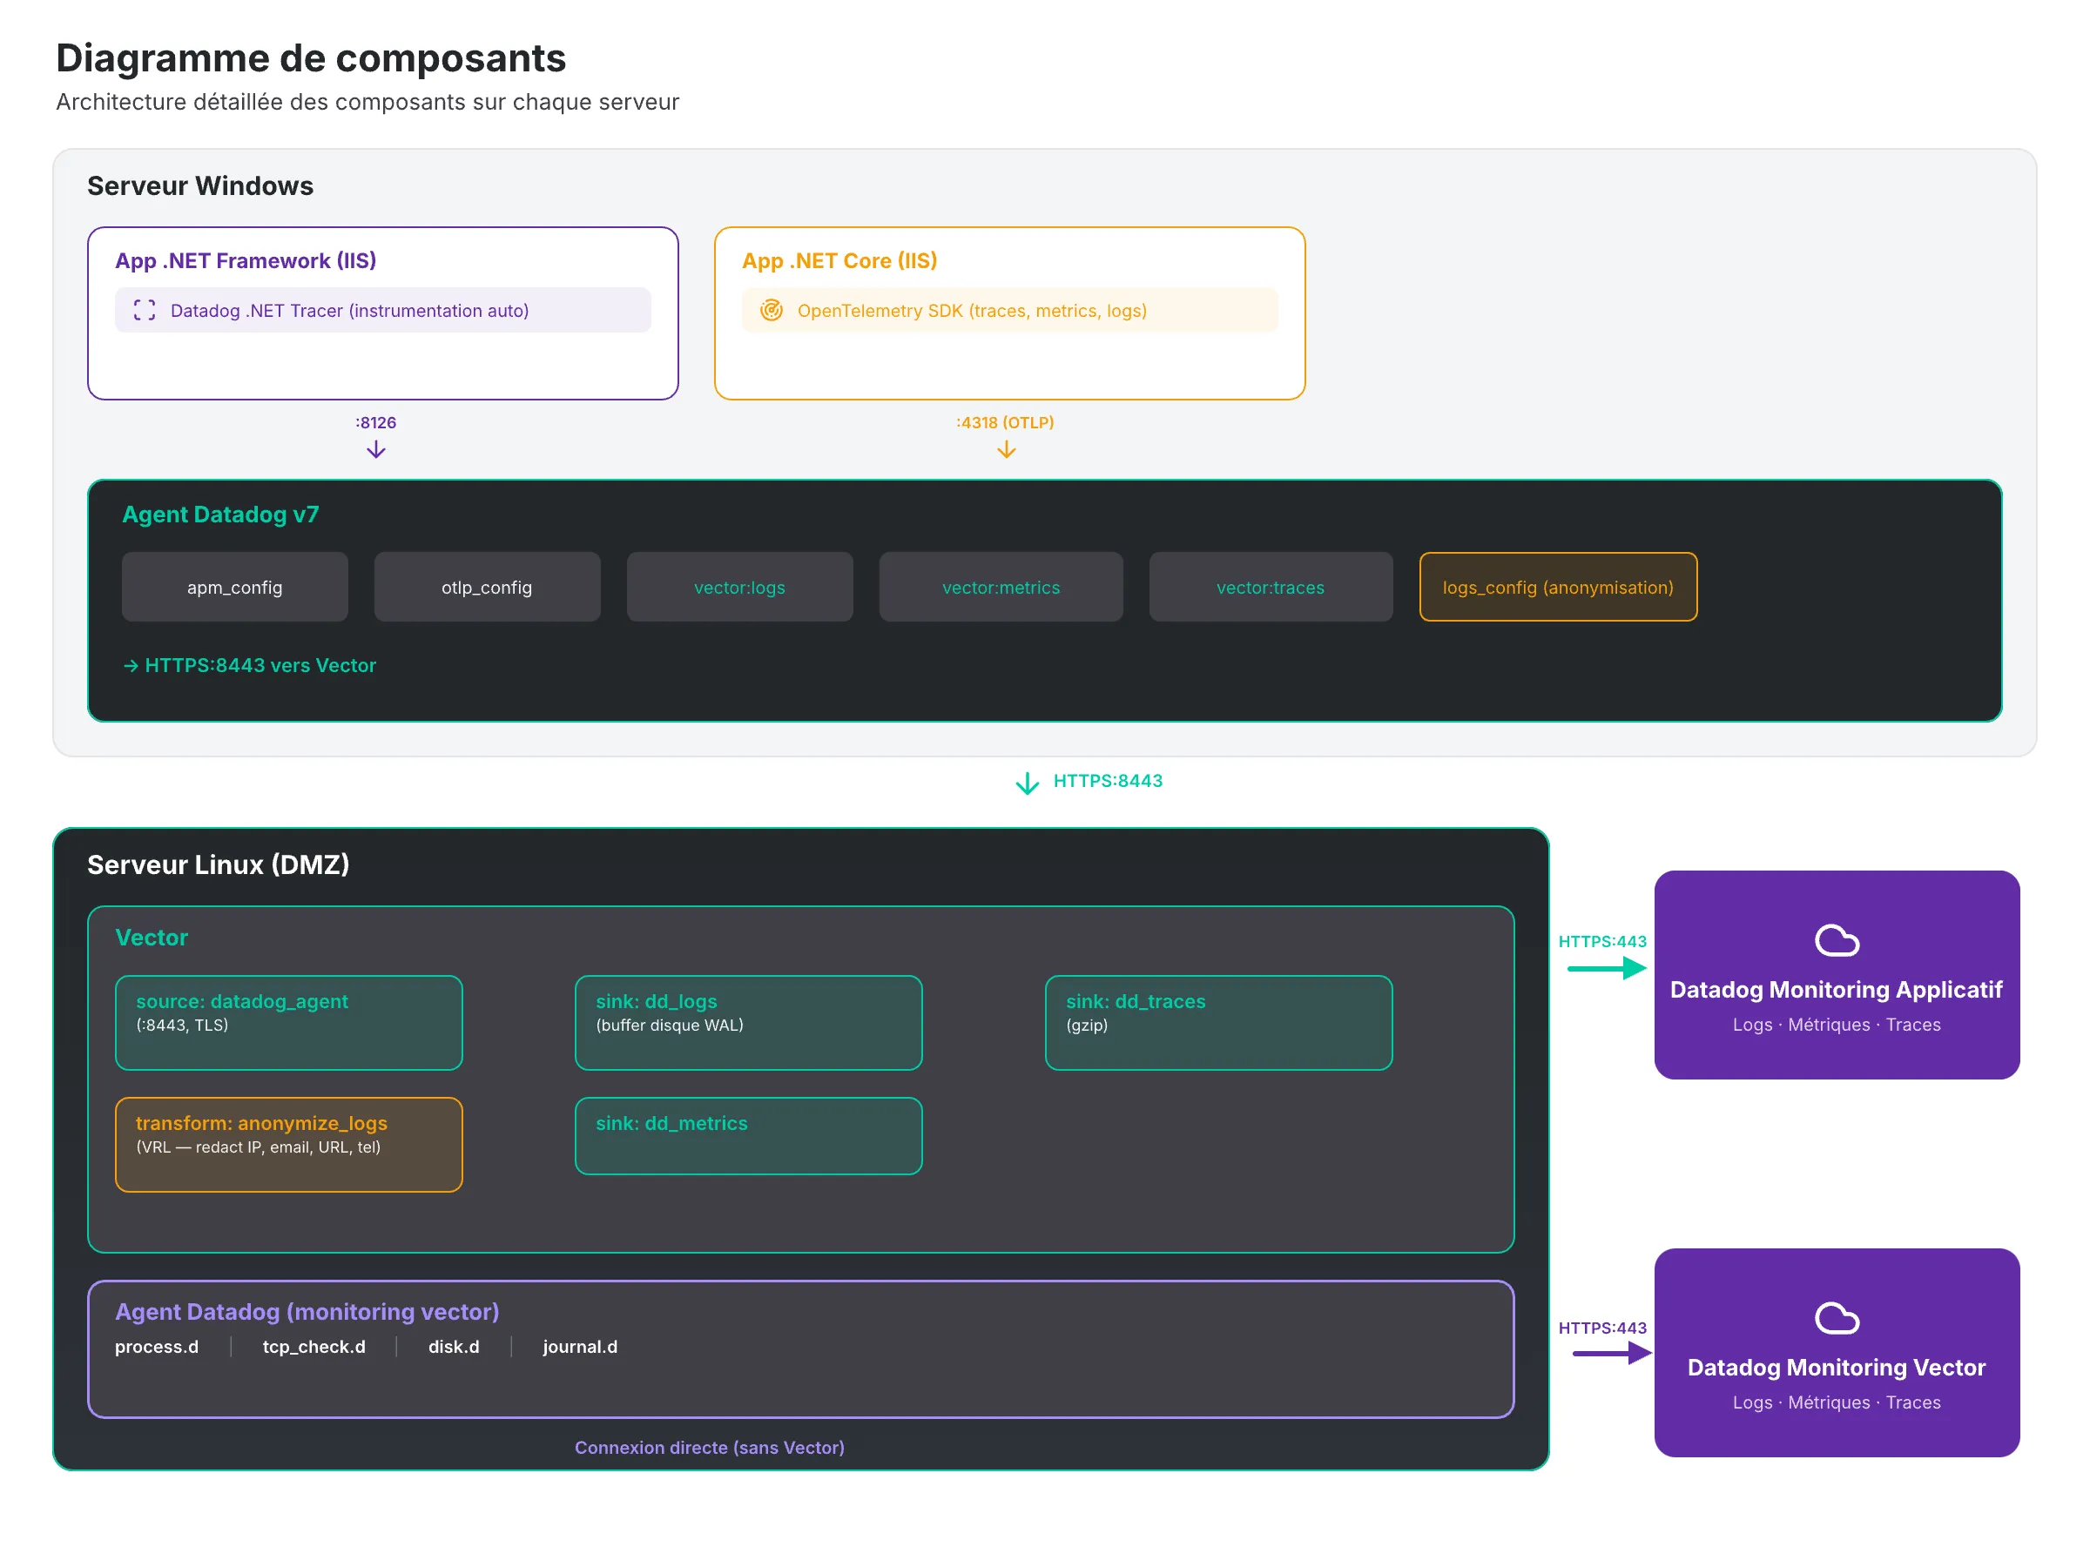Select the :4318 (OTLP) arrow

click(1005, 449)
